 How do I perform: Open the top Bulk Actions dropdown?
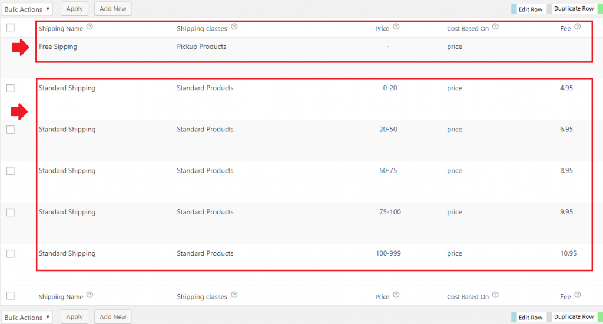(x=27, y=9)
